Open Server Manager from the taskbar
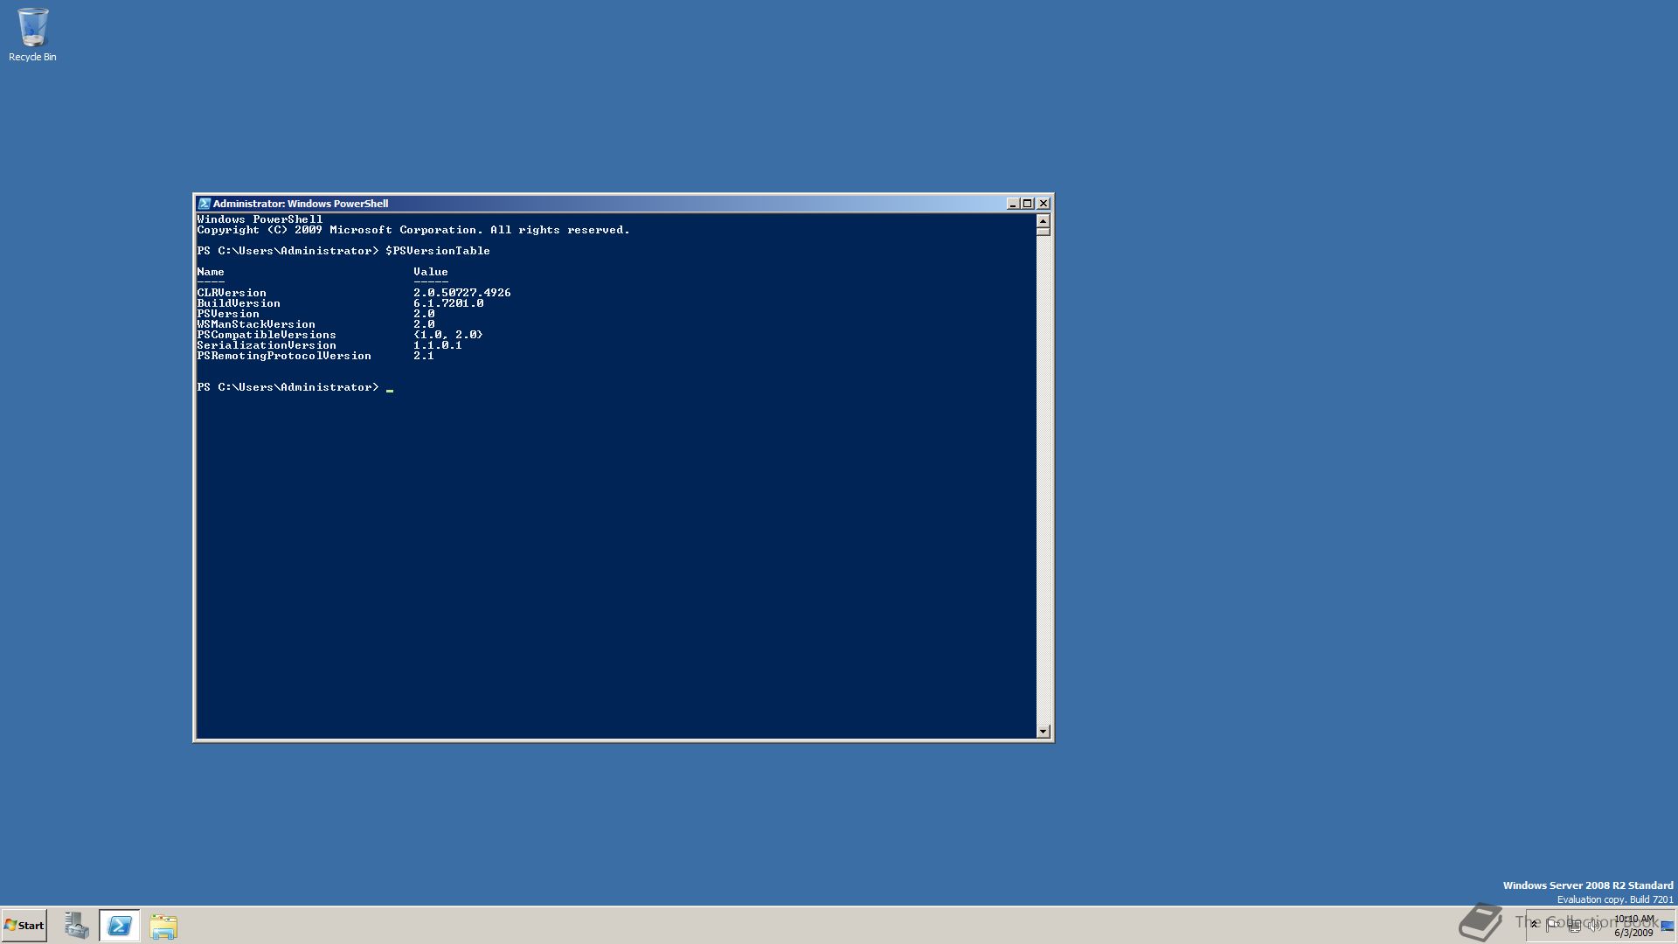 click(76, 926)
